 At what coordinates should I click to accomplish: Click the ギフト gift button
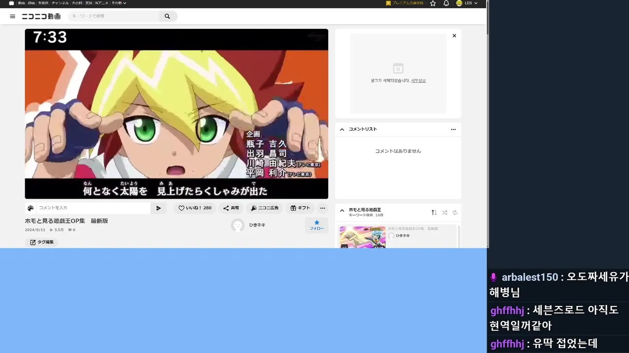(300, 208)
